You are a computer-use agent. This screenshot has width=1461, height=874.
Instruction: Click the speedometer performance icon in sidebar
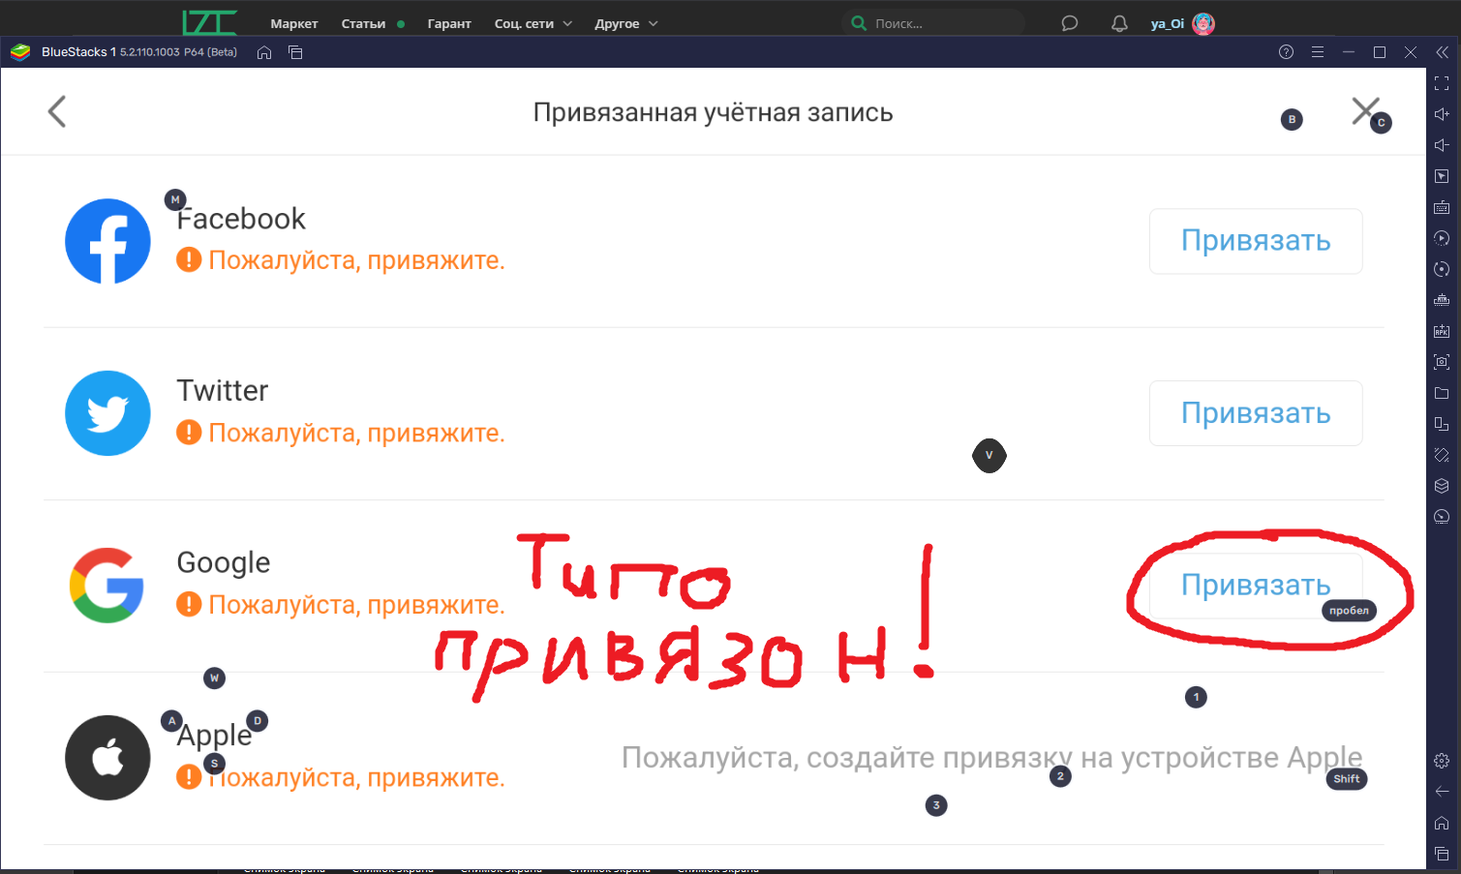tap(1442, 517)
